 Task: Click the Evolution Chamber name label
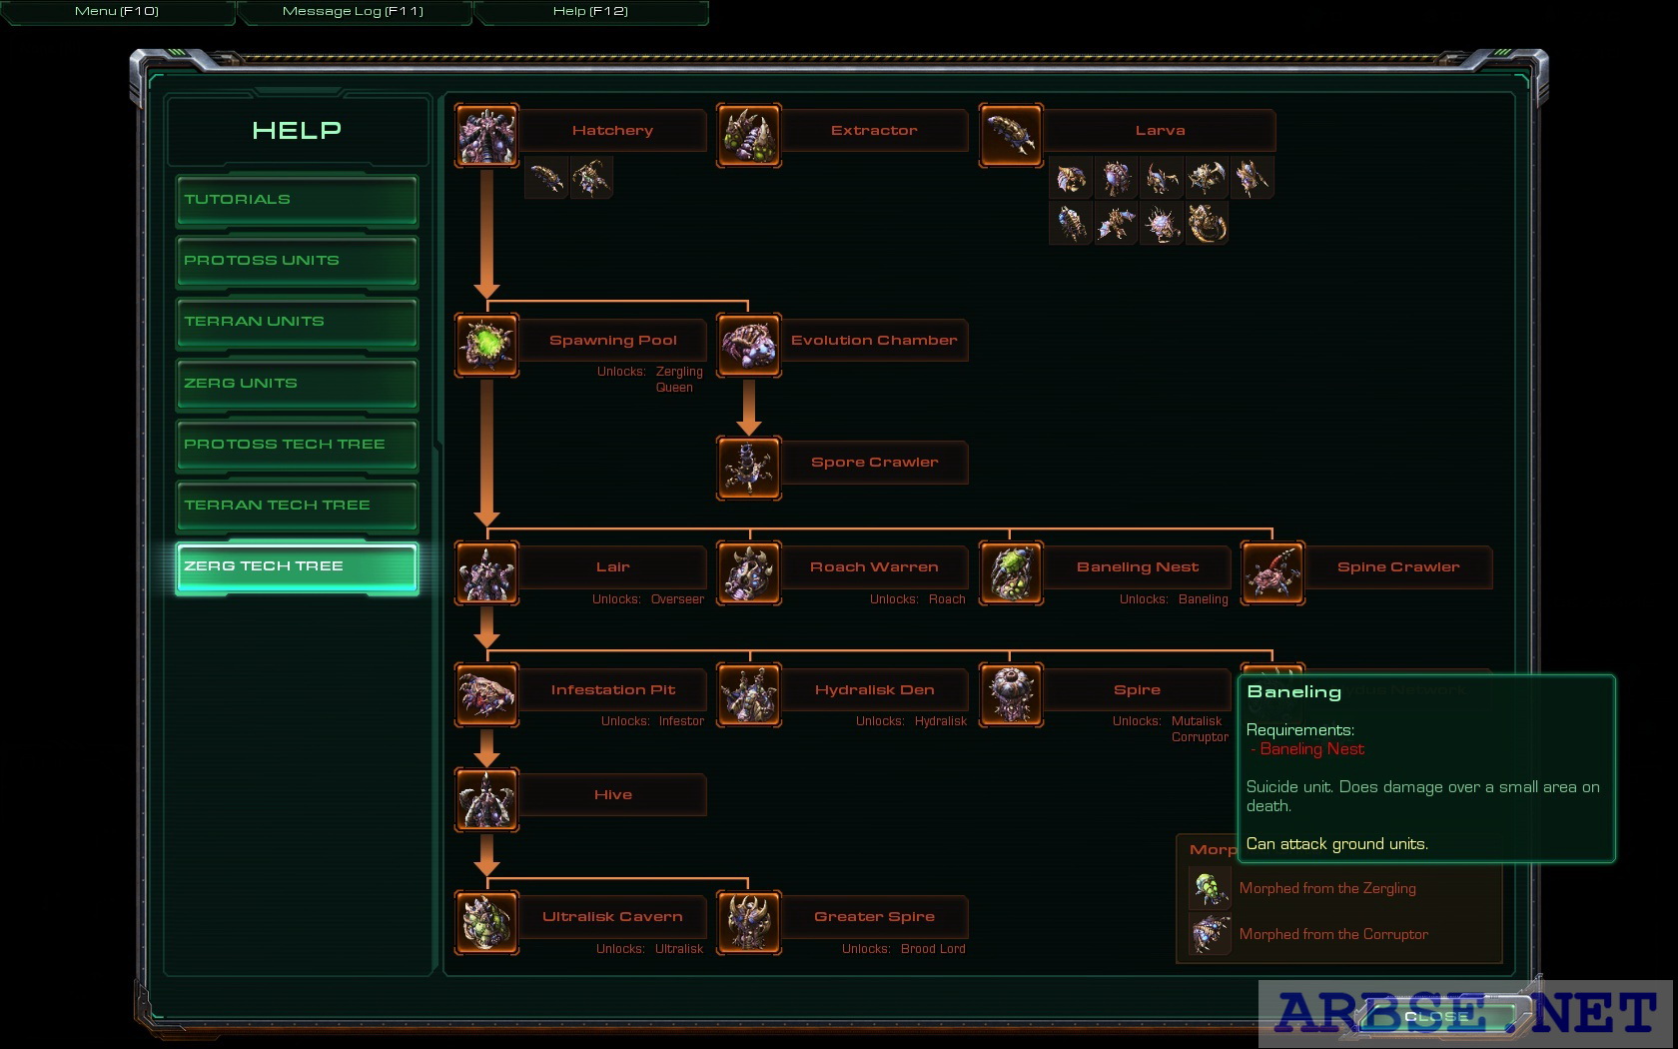click(874, 340)
